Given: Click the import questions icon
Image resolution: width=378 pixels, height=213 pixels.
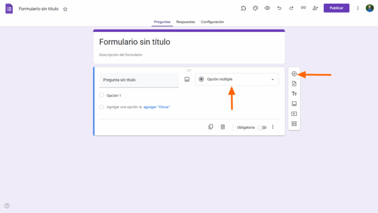Looking at the screenshot, I should [294, 84].
